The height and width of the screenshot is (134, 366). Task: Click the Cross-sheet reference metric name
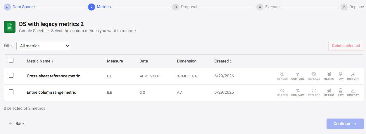tap(53, 76)
